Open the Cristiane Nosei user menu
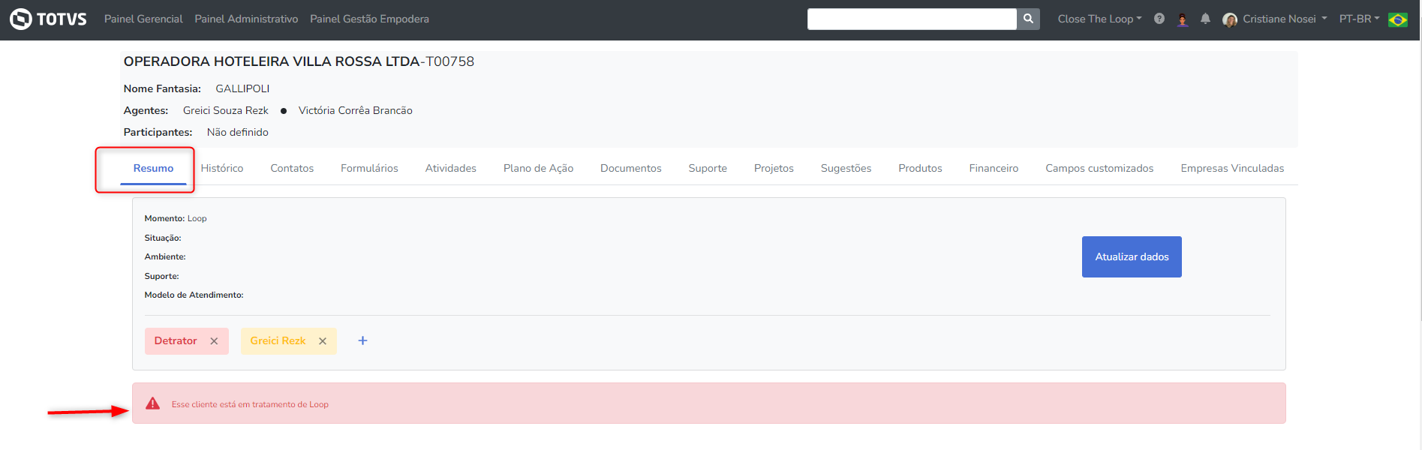Viewport: 1422px width, 450px height. tap(1285, 19)
